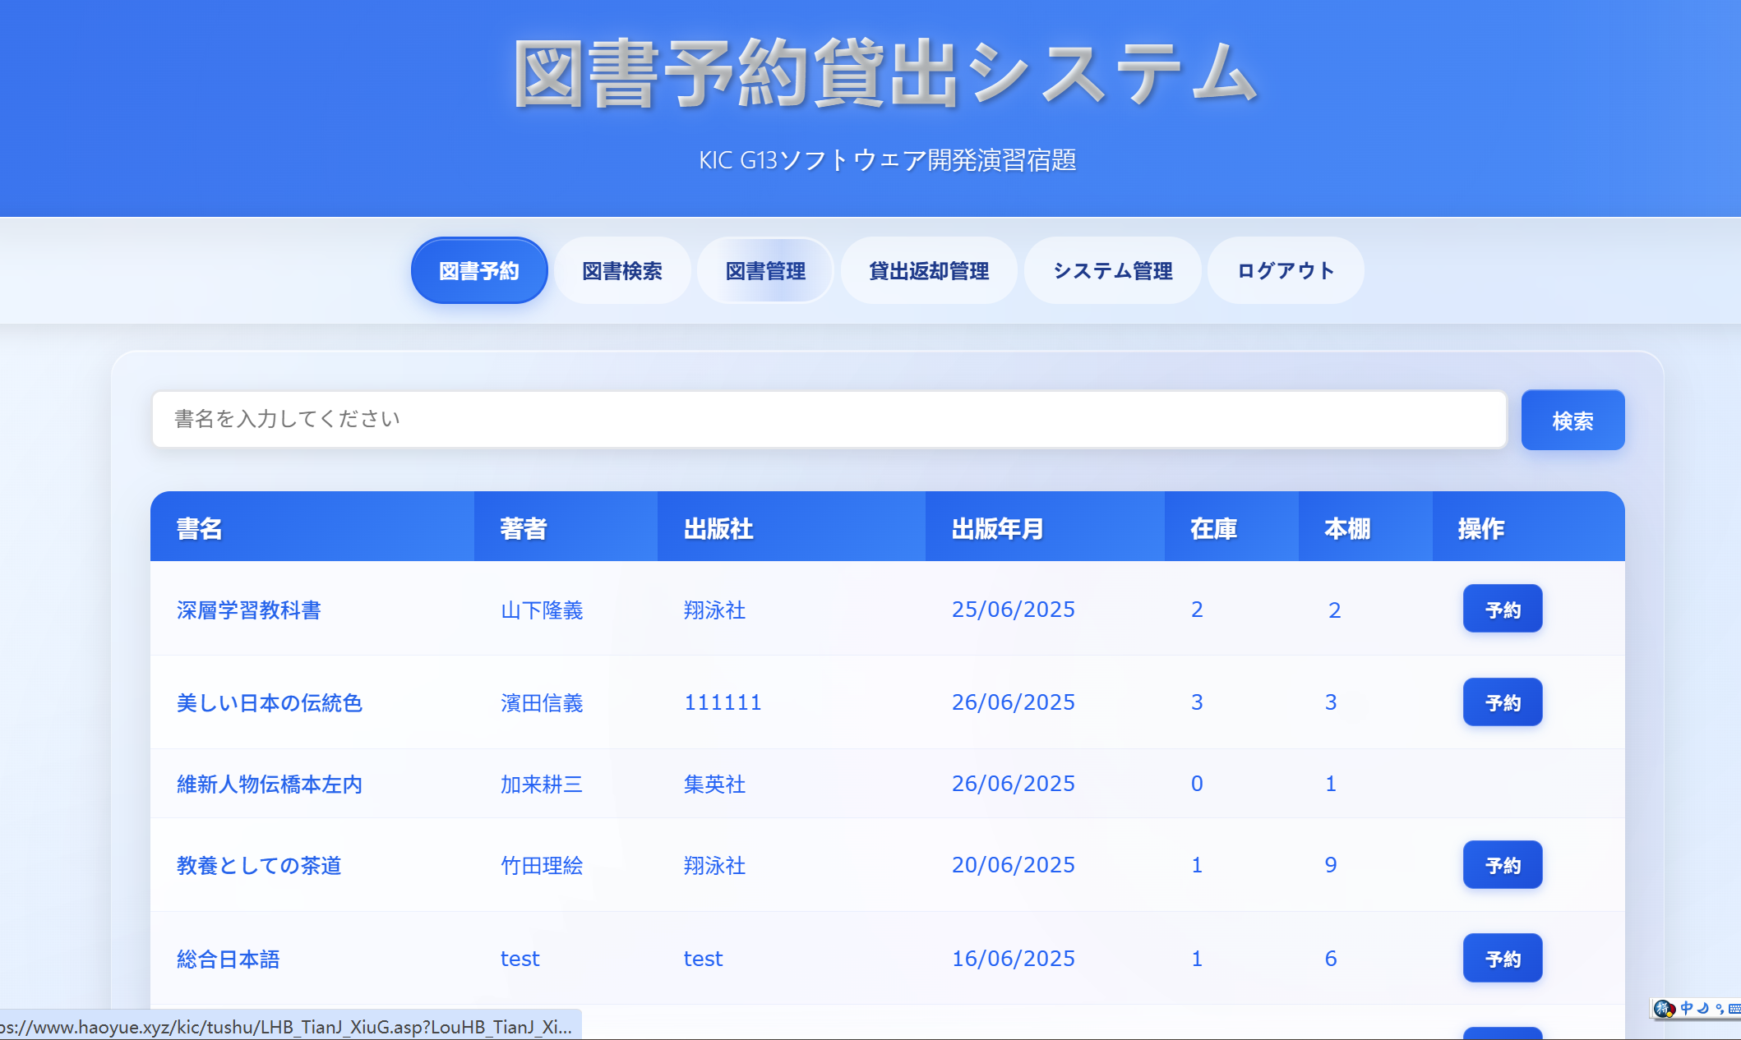Toggle the punctuation mode on the IME bar

(x=1720, y=1010)
